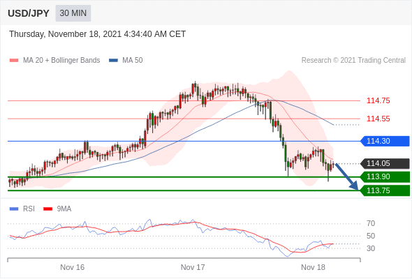Click the green 113.90 support price tag
The width and height of the screenshot is (412, 279).
[385, 177]
